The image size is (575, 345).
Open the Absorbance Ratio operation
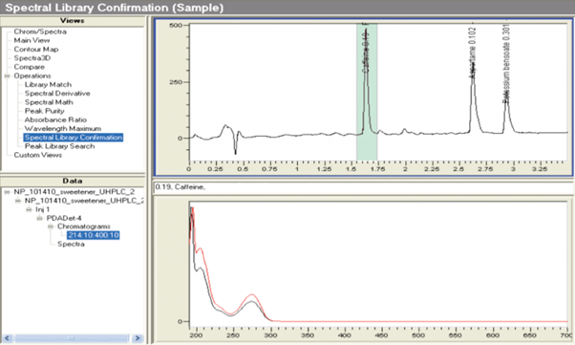click(55, 119)
